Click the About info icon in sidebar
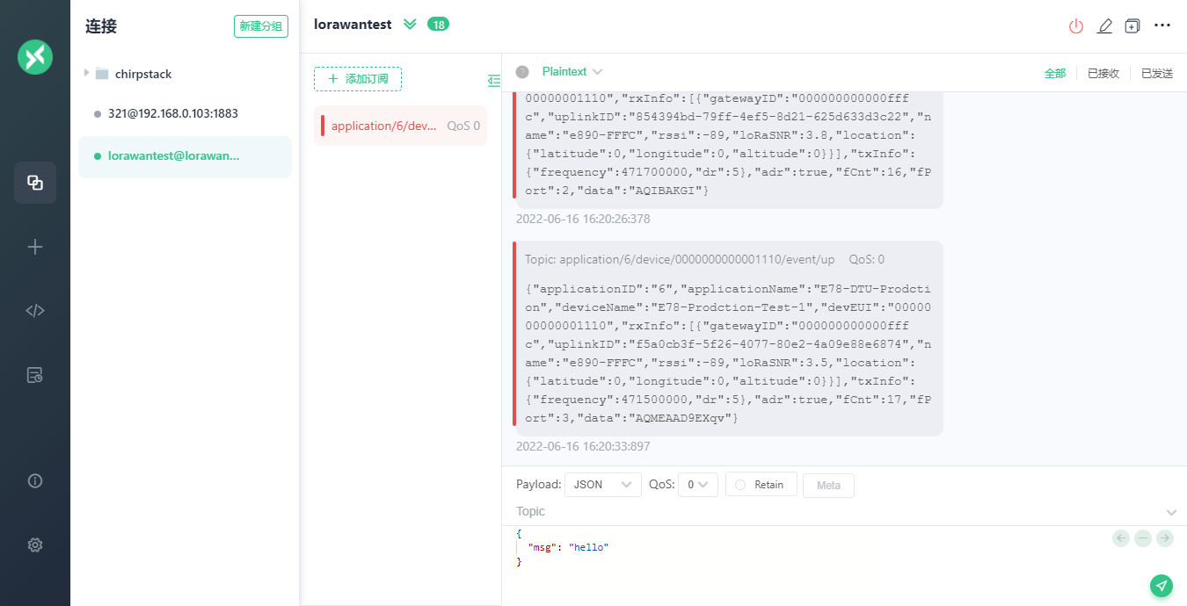Screen dimensions: 1187x606 35,480
